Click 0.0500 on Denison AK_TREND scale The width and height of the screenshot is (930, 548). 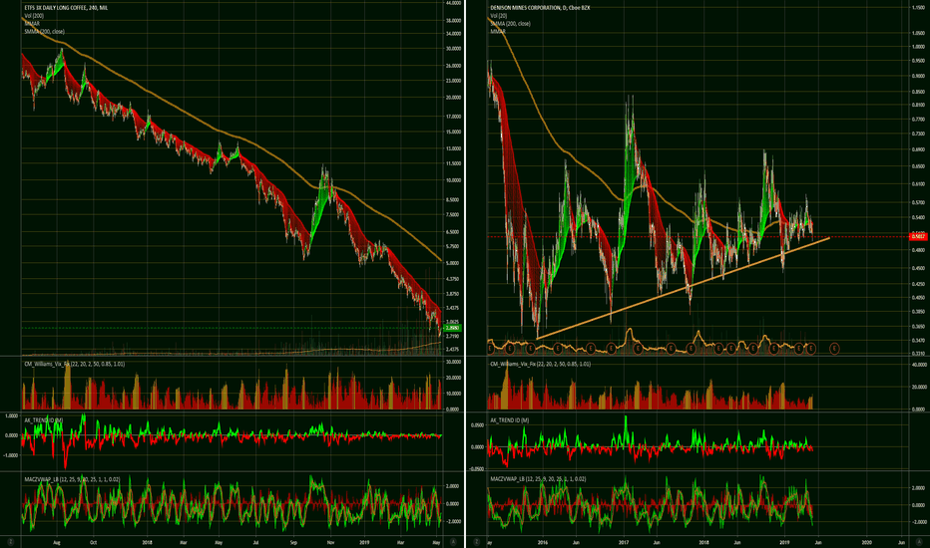click(477, 425)
